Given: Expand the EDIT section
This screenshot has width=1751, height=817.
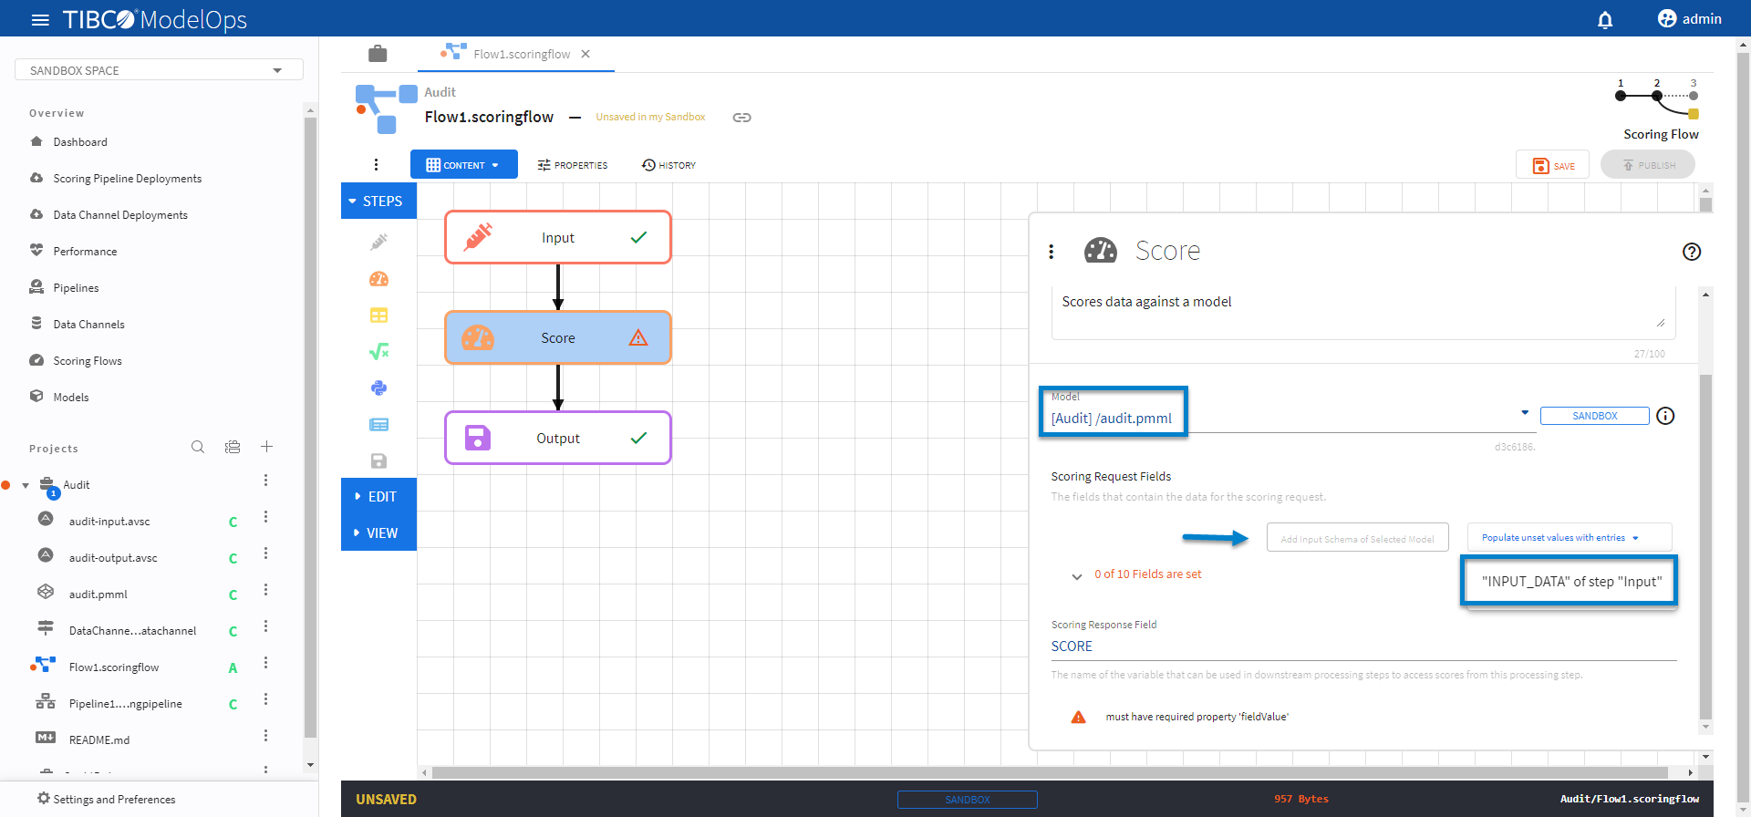Looking at the screenshot, I should [378, 497].
